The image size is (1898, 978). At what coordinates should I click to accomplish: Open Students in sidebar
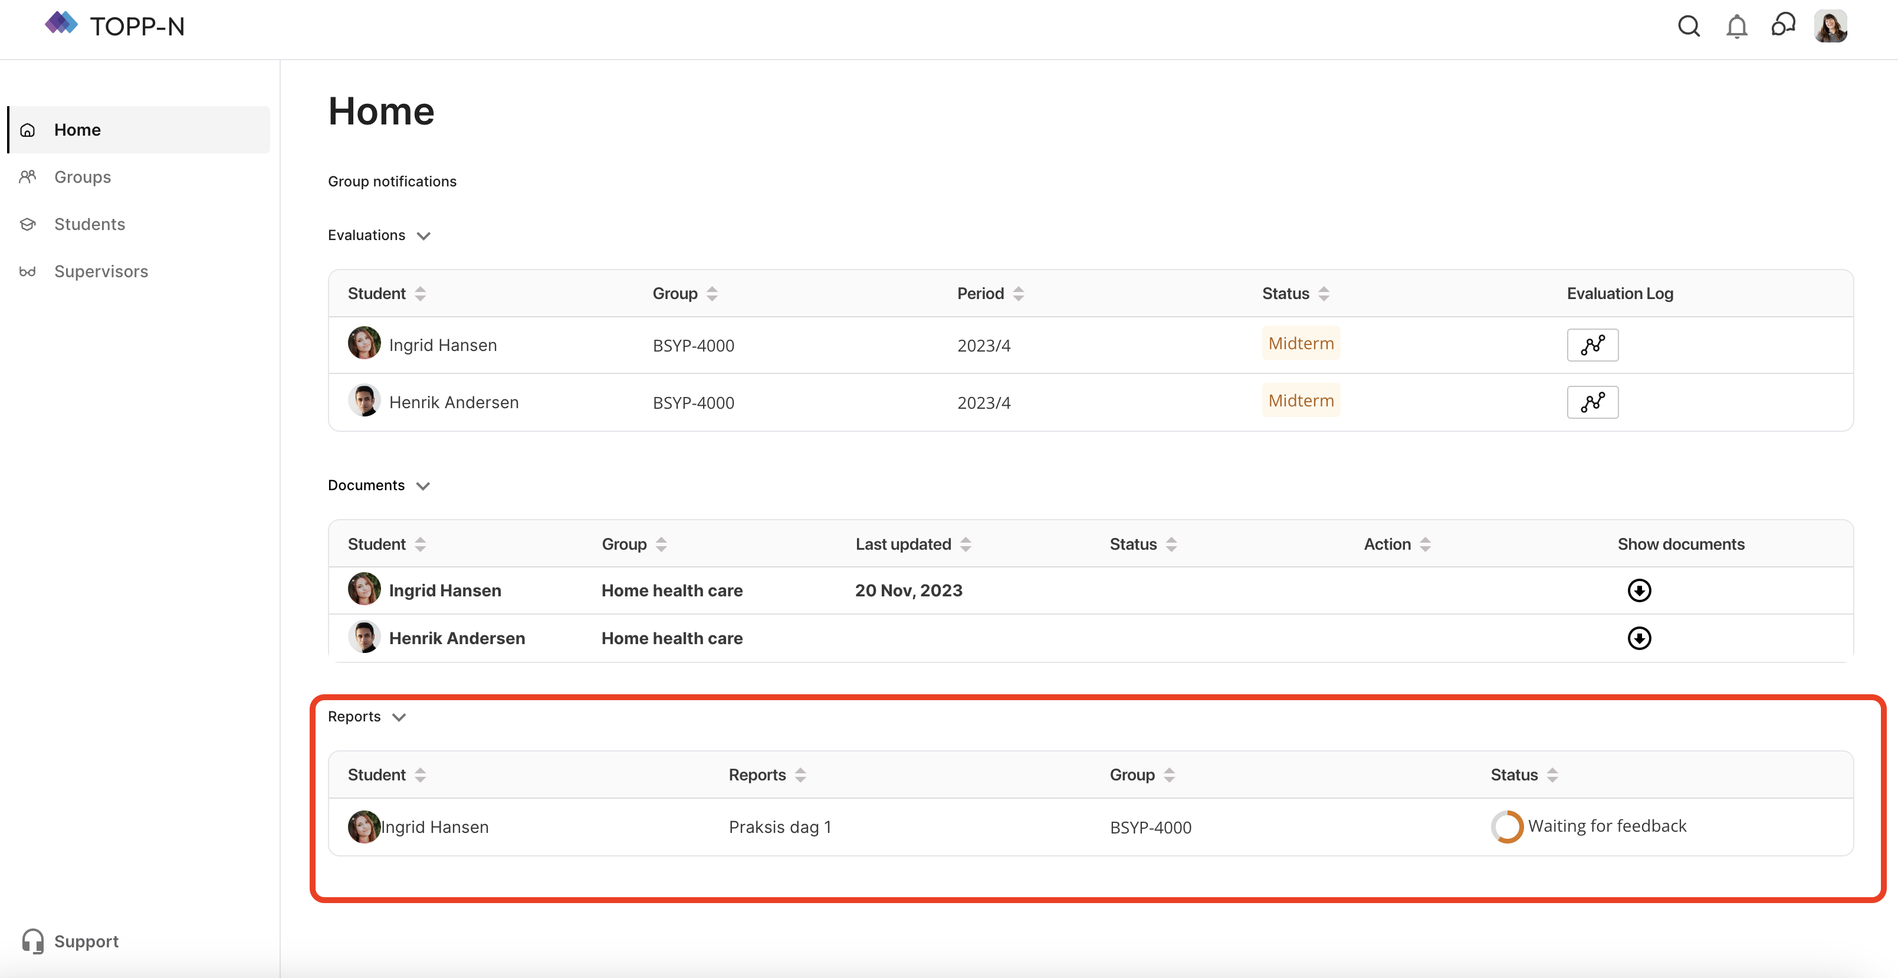(89, 224)
